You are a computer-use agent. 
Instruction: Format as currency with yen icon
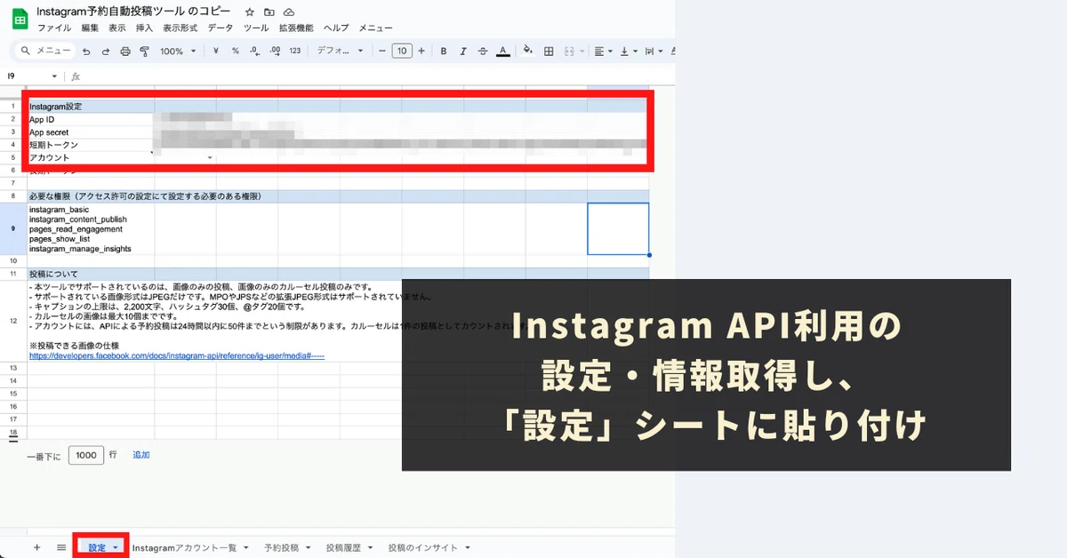tap(216, 52)
